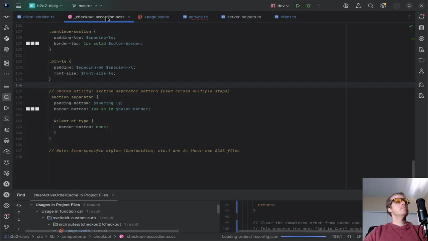Switch to service.ts tab
Screen dimensions: 428x241
(x=195, y=17)
